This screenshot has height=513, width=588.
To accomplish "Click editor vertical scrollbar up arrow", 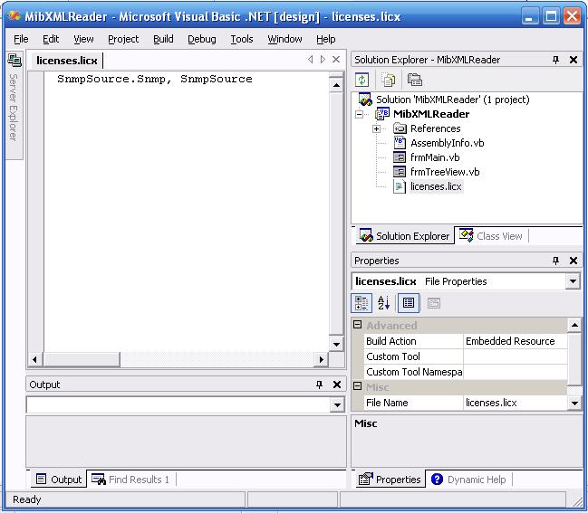I will (x=336, y=85).
